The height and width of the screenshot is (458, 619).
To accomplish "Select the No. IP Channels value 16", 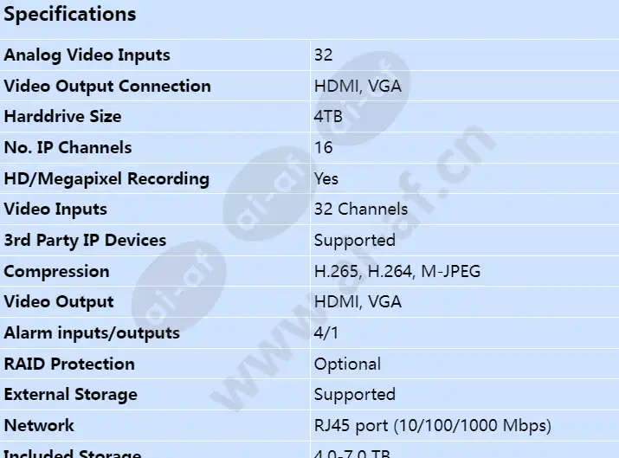I will (x=323, y=148).
